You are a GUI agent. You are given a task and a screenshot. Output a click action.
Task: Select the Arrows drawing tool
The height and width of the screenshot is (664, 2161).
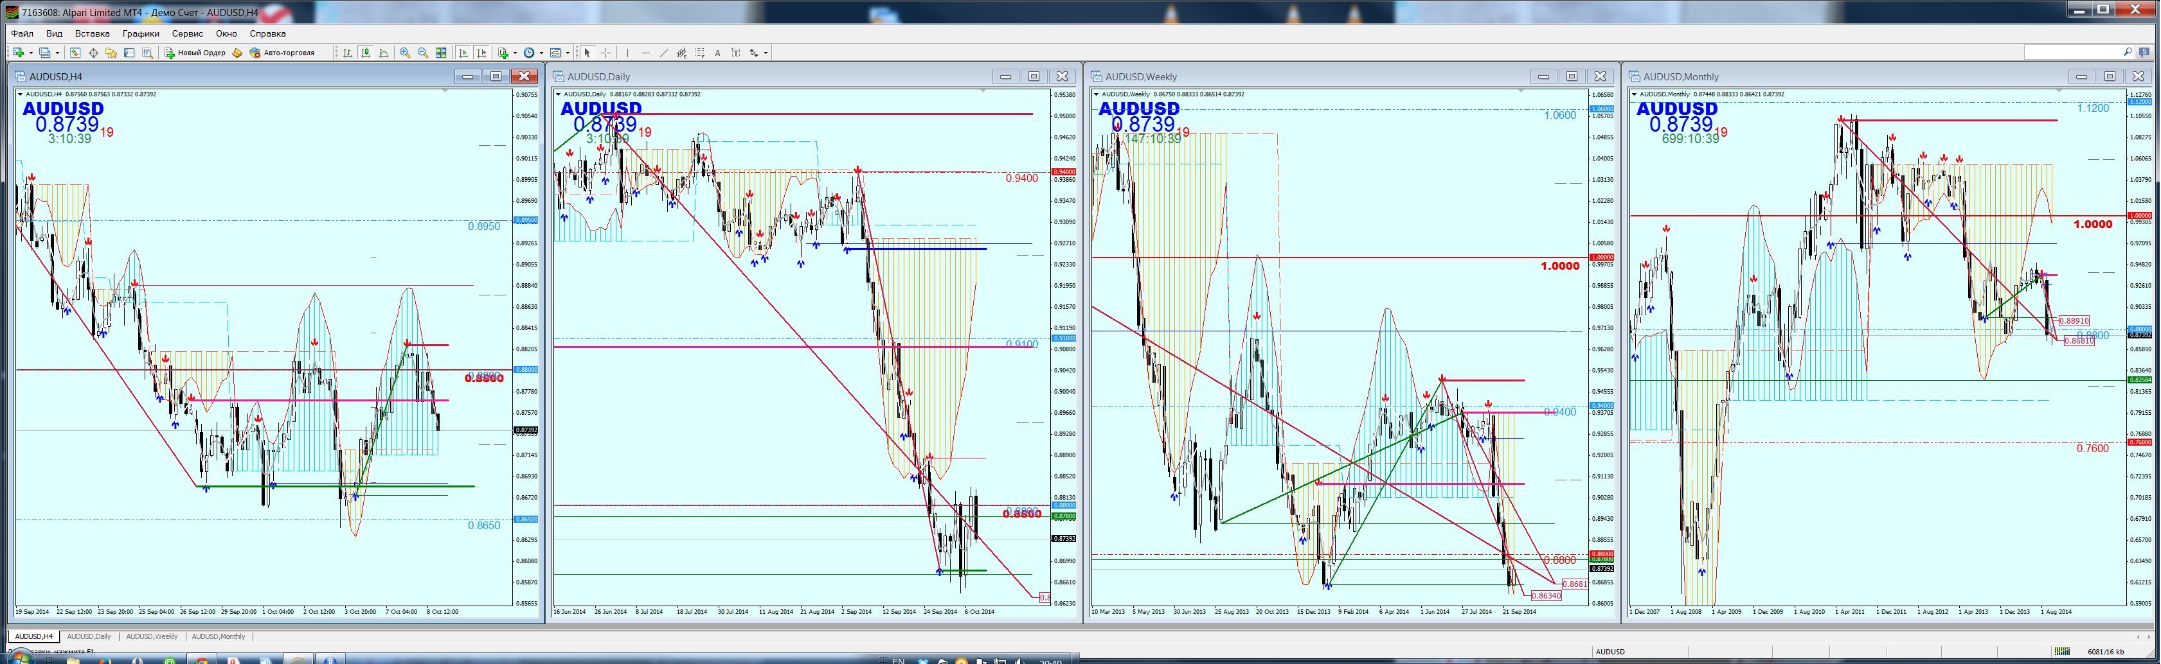coord(754,53)
